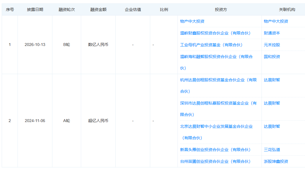
Task: Open 达晨财智 beside 杭州达晨创程
Action: 272,80
